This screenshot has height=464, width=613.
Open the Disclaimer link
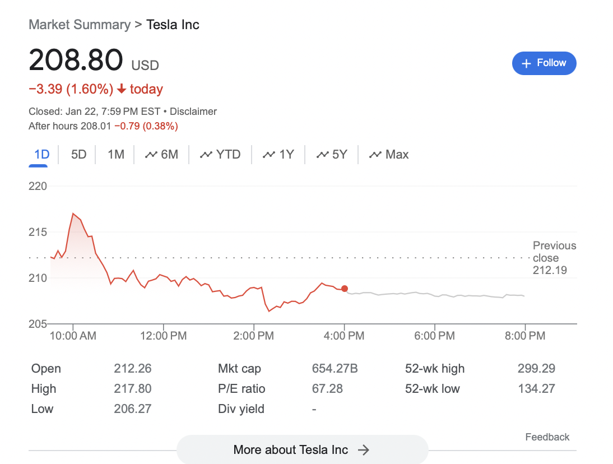pos(193,112)
